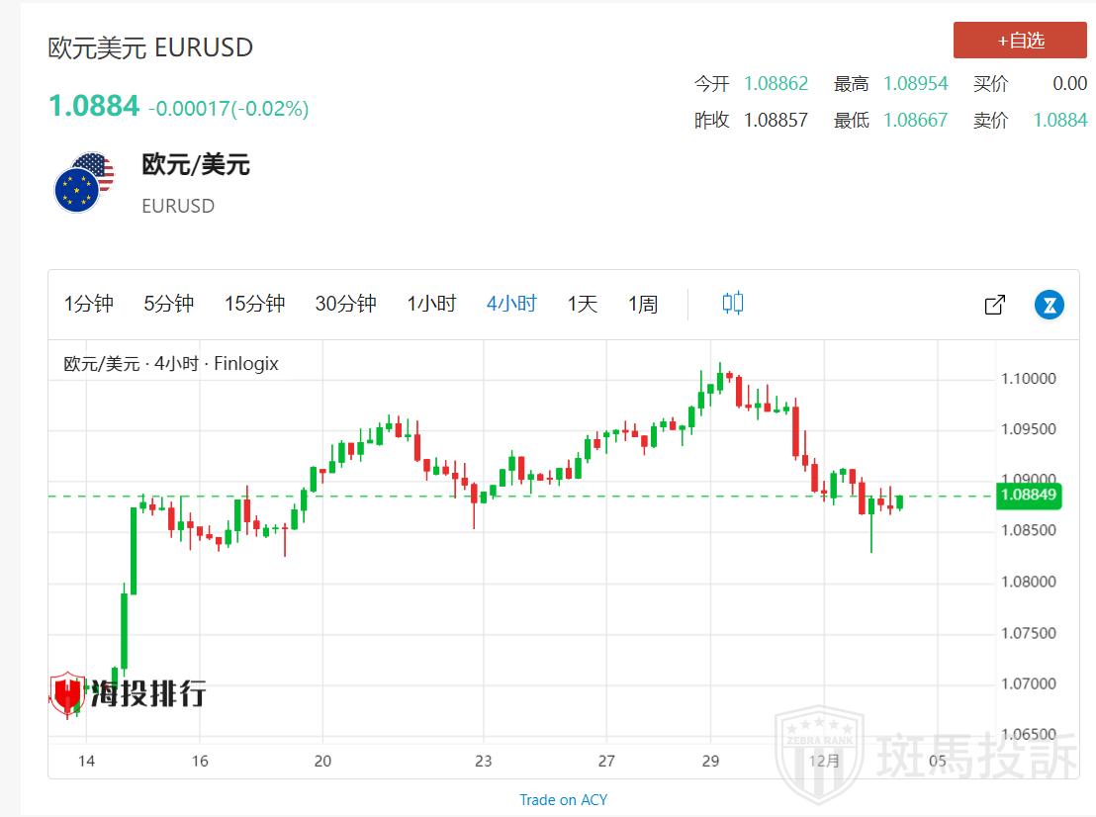Switch chart to 1小时 timeframe
This screenshot has width=1096, height=817.
coord(431,304)
